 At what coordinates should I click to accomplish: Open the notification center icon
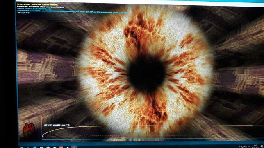click(262, 146)
